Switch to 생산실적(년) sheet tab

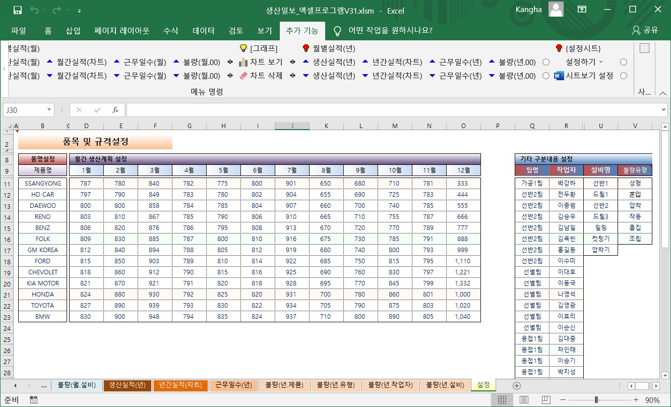[128, 385]
